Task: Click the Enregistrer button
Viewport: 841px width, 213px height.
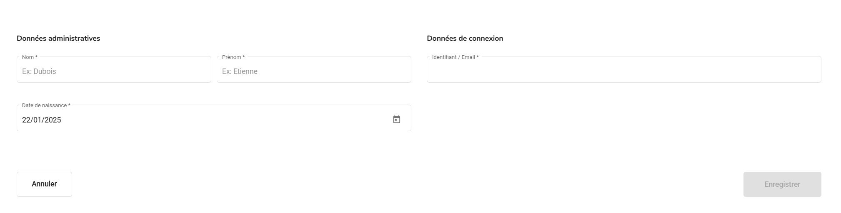Action: (782, 184)
